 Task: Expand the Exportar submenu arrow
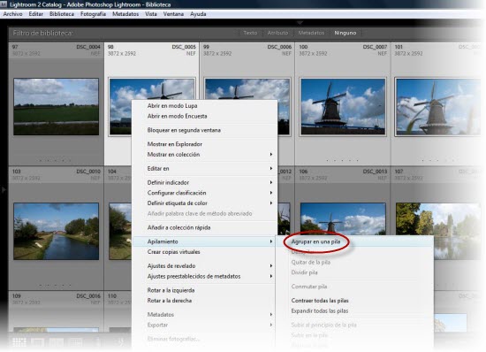pos(271,325)
